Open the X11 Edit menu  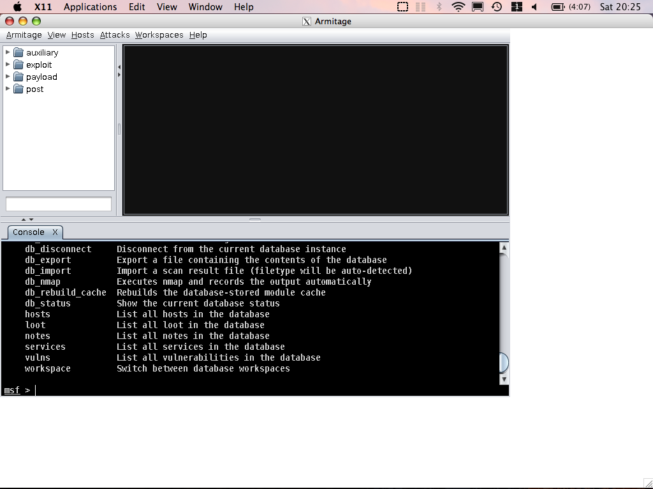(136, 7)
